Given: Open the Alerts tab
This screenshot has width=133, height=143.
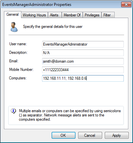Looking at the screenshot, I should (54, 15).
